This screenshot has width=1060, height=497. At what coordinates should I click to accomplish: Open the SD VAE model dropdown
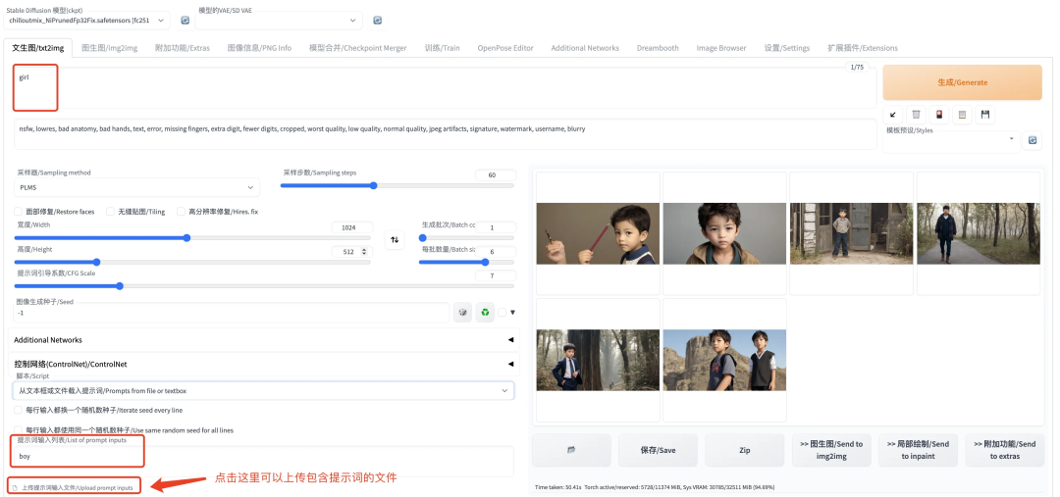(x=279, y=21)
